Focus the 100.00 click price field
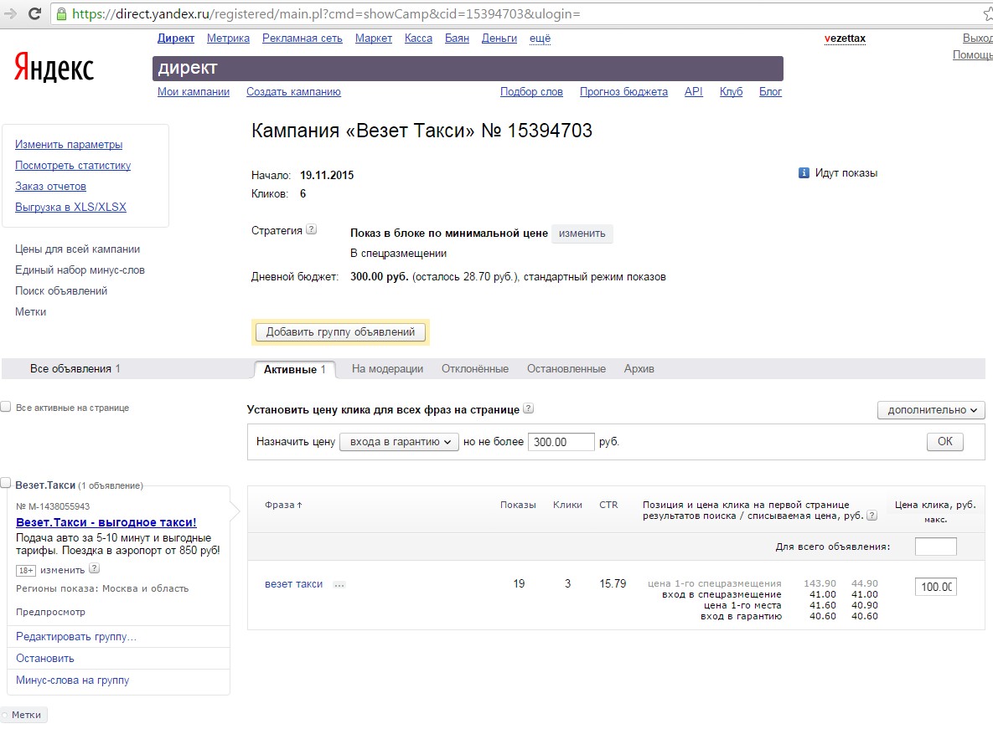The height and width of the screenshot is (729, 993). coord(935,587)
